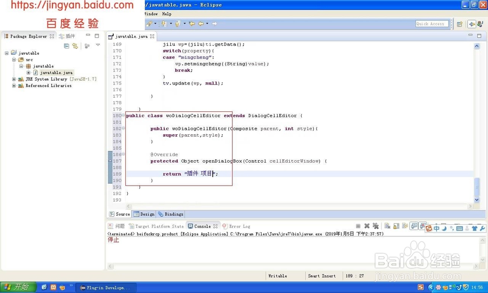
Task: Switch to 插件 plug-ins tab
Action: [x=67, y=37]
